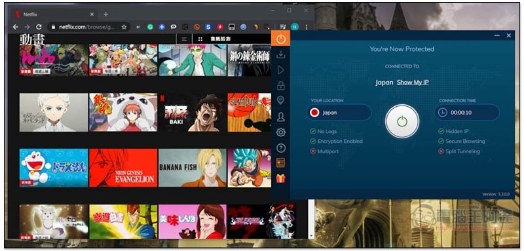Click the green Grammarly extension icon
The image size is (524, 251).
coord(150,27)
